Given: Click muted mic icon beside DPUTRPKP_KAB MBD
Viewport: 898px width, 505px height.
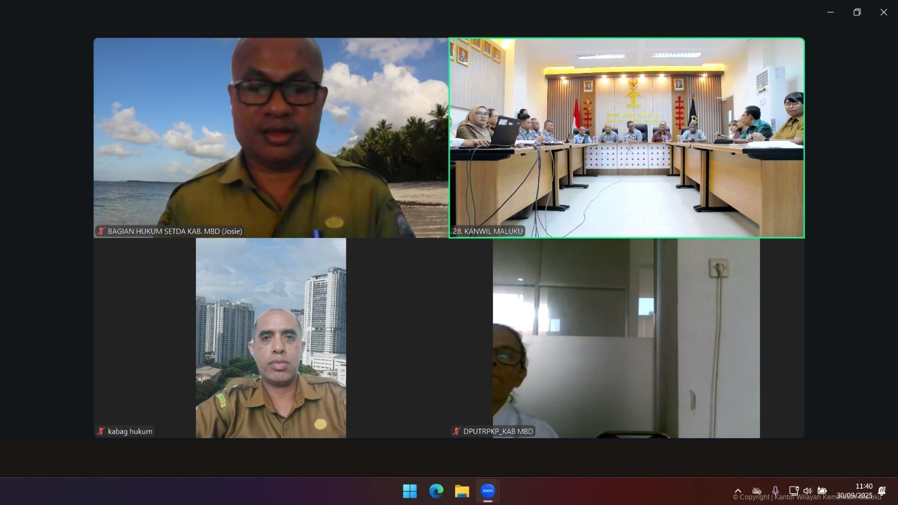Looking at the screenshot, I should 456,431.
